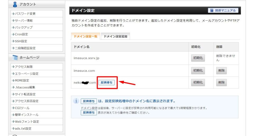This screenshot has height=136, width=271.
Task: Click the アカウント section heading
Action: click(28, 4)
